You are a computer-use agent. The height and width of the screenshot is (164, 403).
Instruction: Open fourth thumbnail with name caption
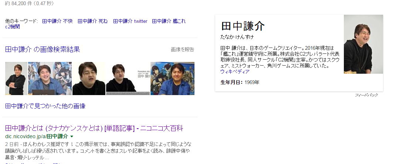[x=128, y=78]
